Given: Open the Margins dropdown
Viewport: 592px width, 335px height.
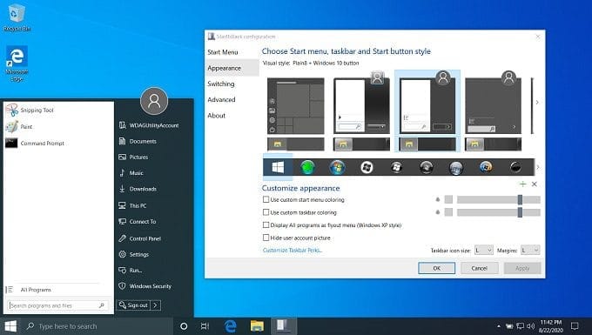Looking at the screenshot, I should [x=530, y=250].
